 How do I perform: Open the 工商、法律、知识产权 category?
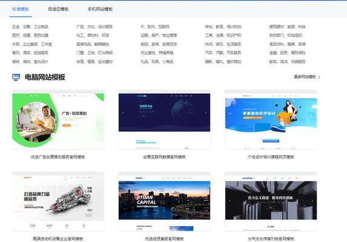(x=223, y=35)
